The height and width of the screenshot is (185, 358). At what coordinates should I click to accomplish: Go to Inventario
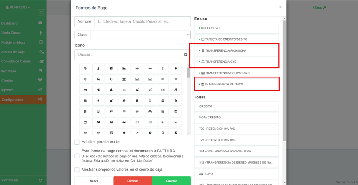(x=23, y=71)
